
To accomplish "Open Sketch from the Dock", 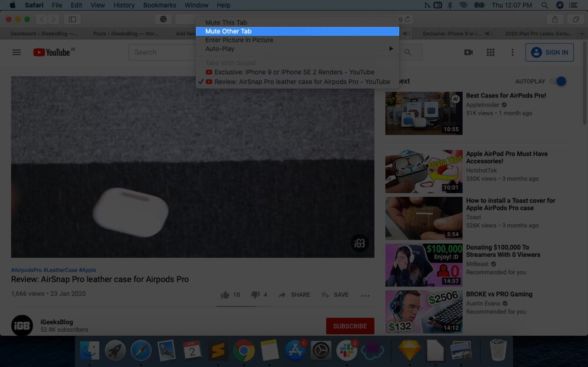I will 409,351.
